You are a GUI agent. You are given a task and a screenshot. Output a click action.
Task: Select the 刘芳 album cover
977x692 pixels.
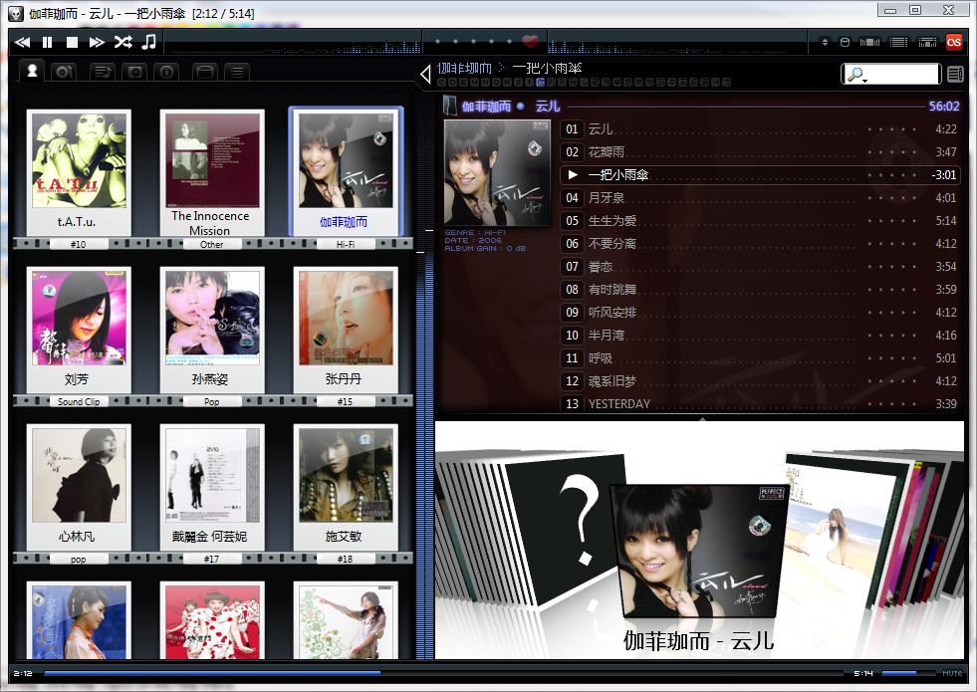coord(79,318)
